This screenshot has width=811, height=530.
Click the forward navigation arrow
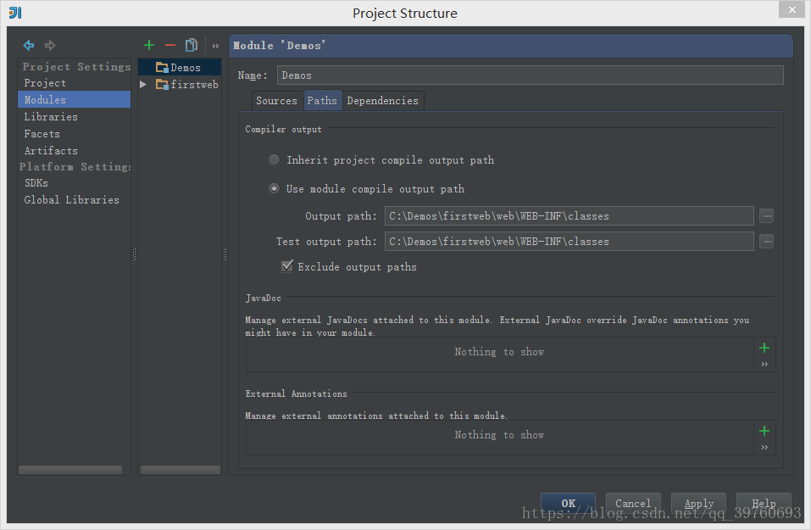[50, 46]
